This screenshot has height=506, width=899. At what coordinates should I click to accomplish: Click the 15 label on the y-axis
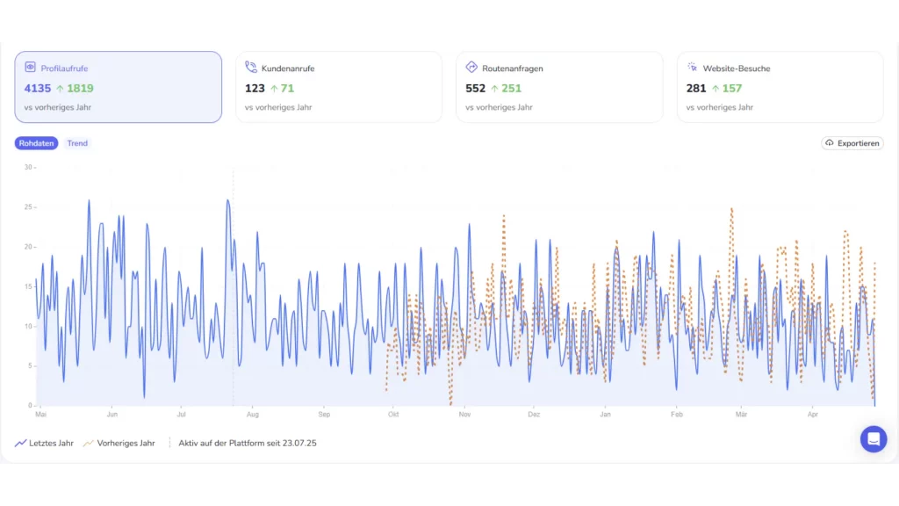(x=28, y=286)
